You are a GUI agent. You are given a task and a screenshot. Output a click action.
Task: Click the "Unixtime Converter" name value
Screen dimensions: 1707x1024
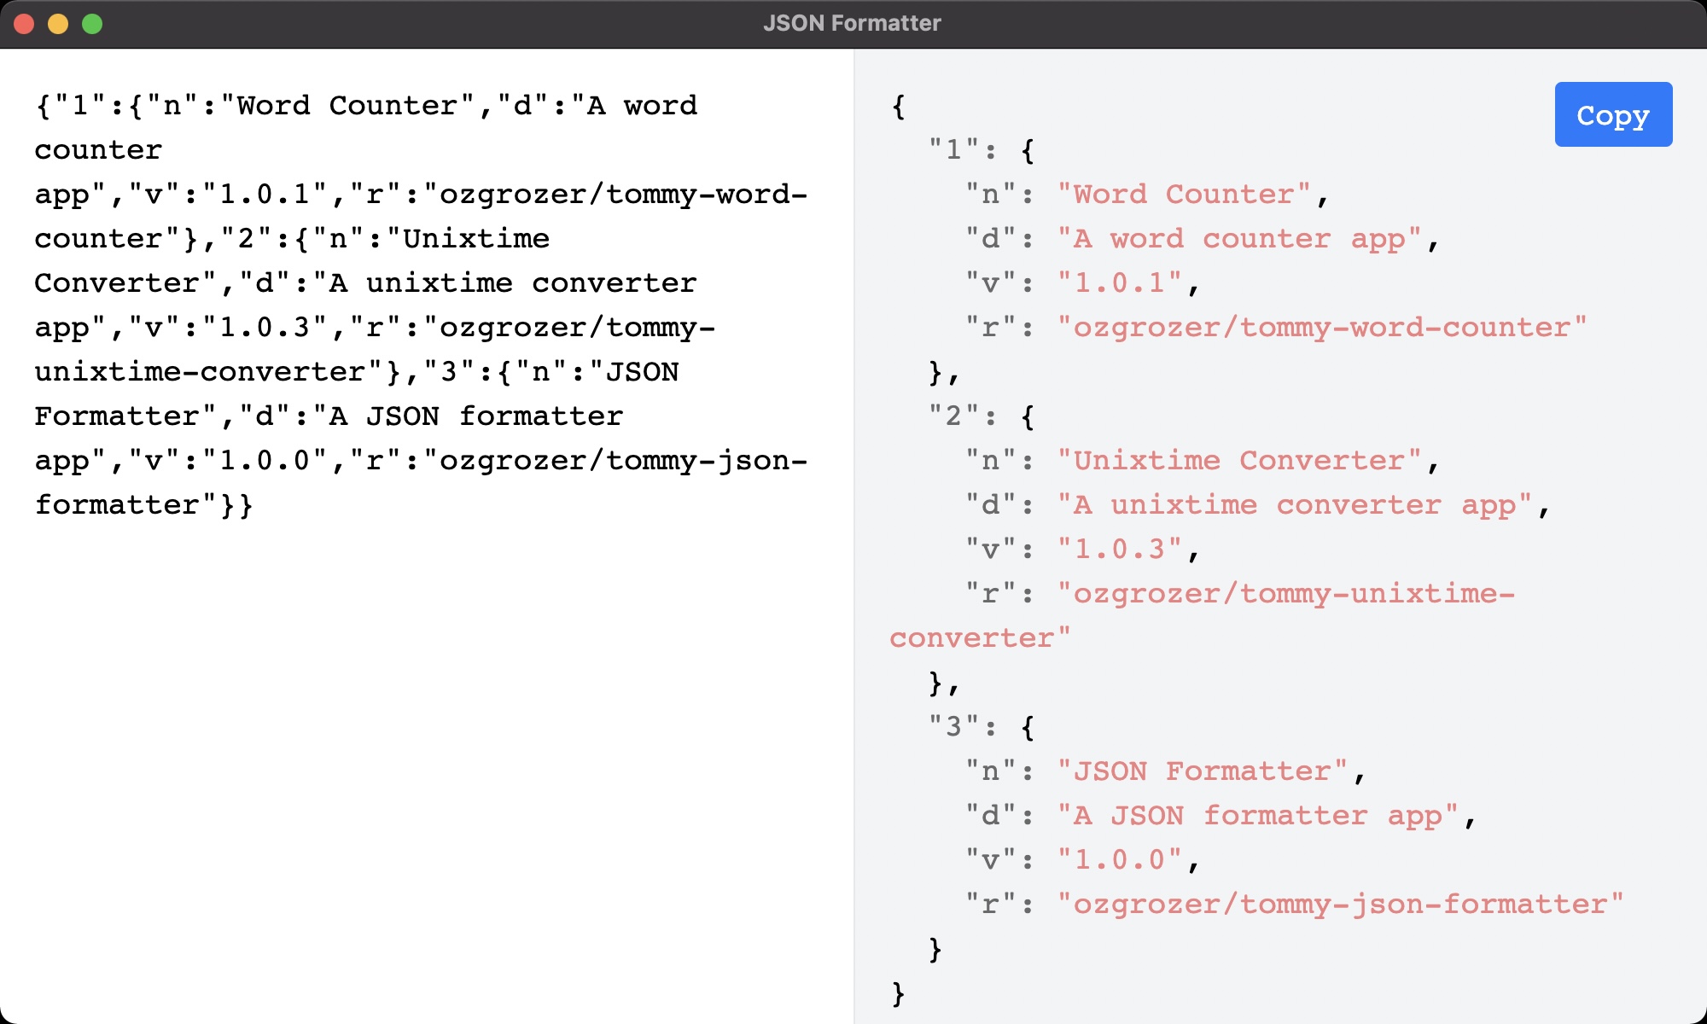[1238, 461]
